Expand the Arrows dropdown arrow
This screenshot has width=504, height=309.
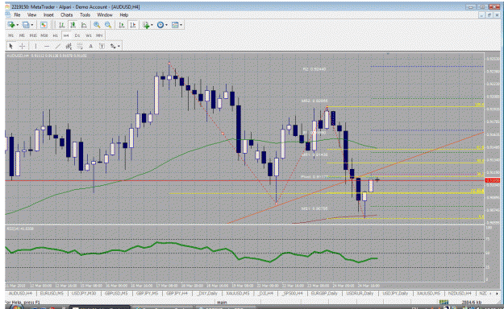[119, 46]
